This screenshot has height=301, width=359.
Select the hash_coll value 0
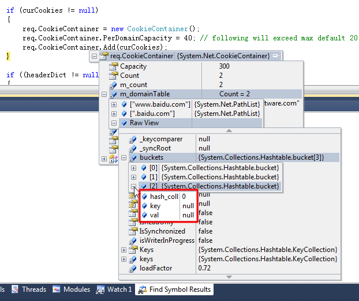(184, 197)
